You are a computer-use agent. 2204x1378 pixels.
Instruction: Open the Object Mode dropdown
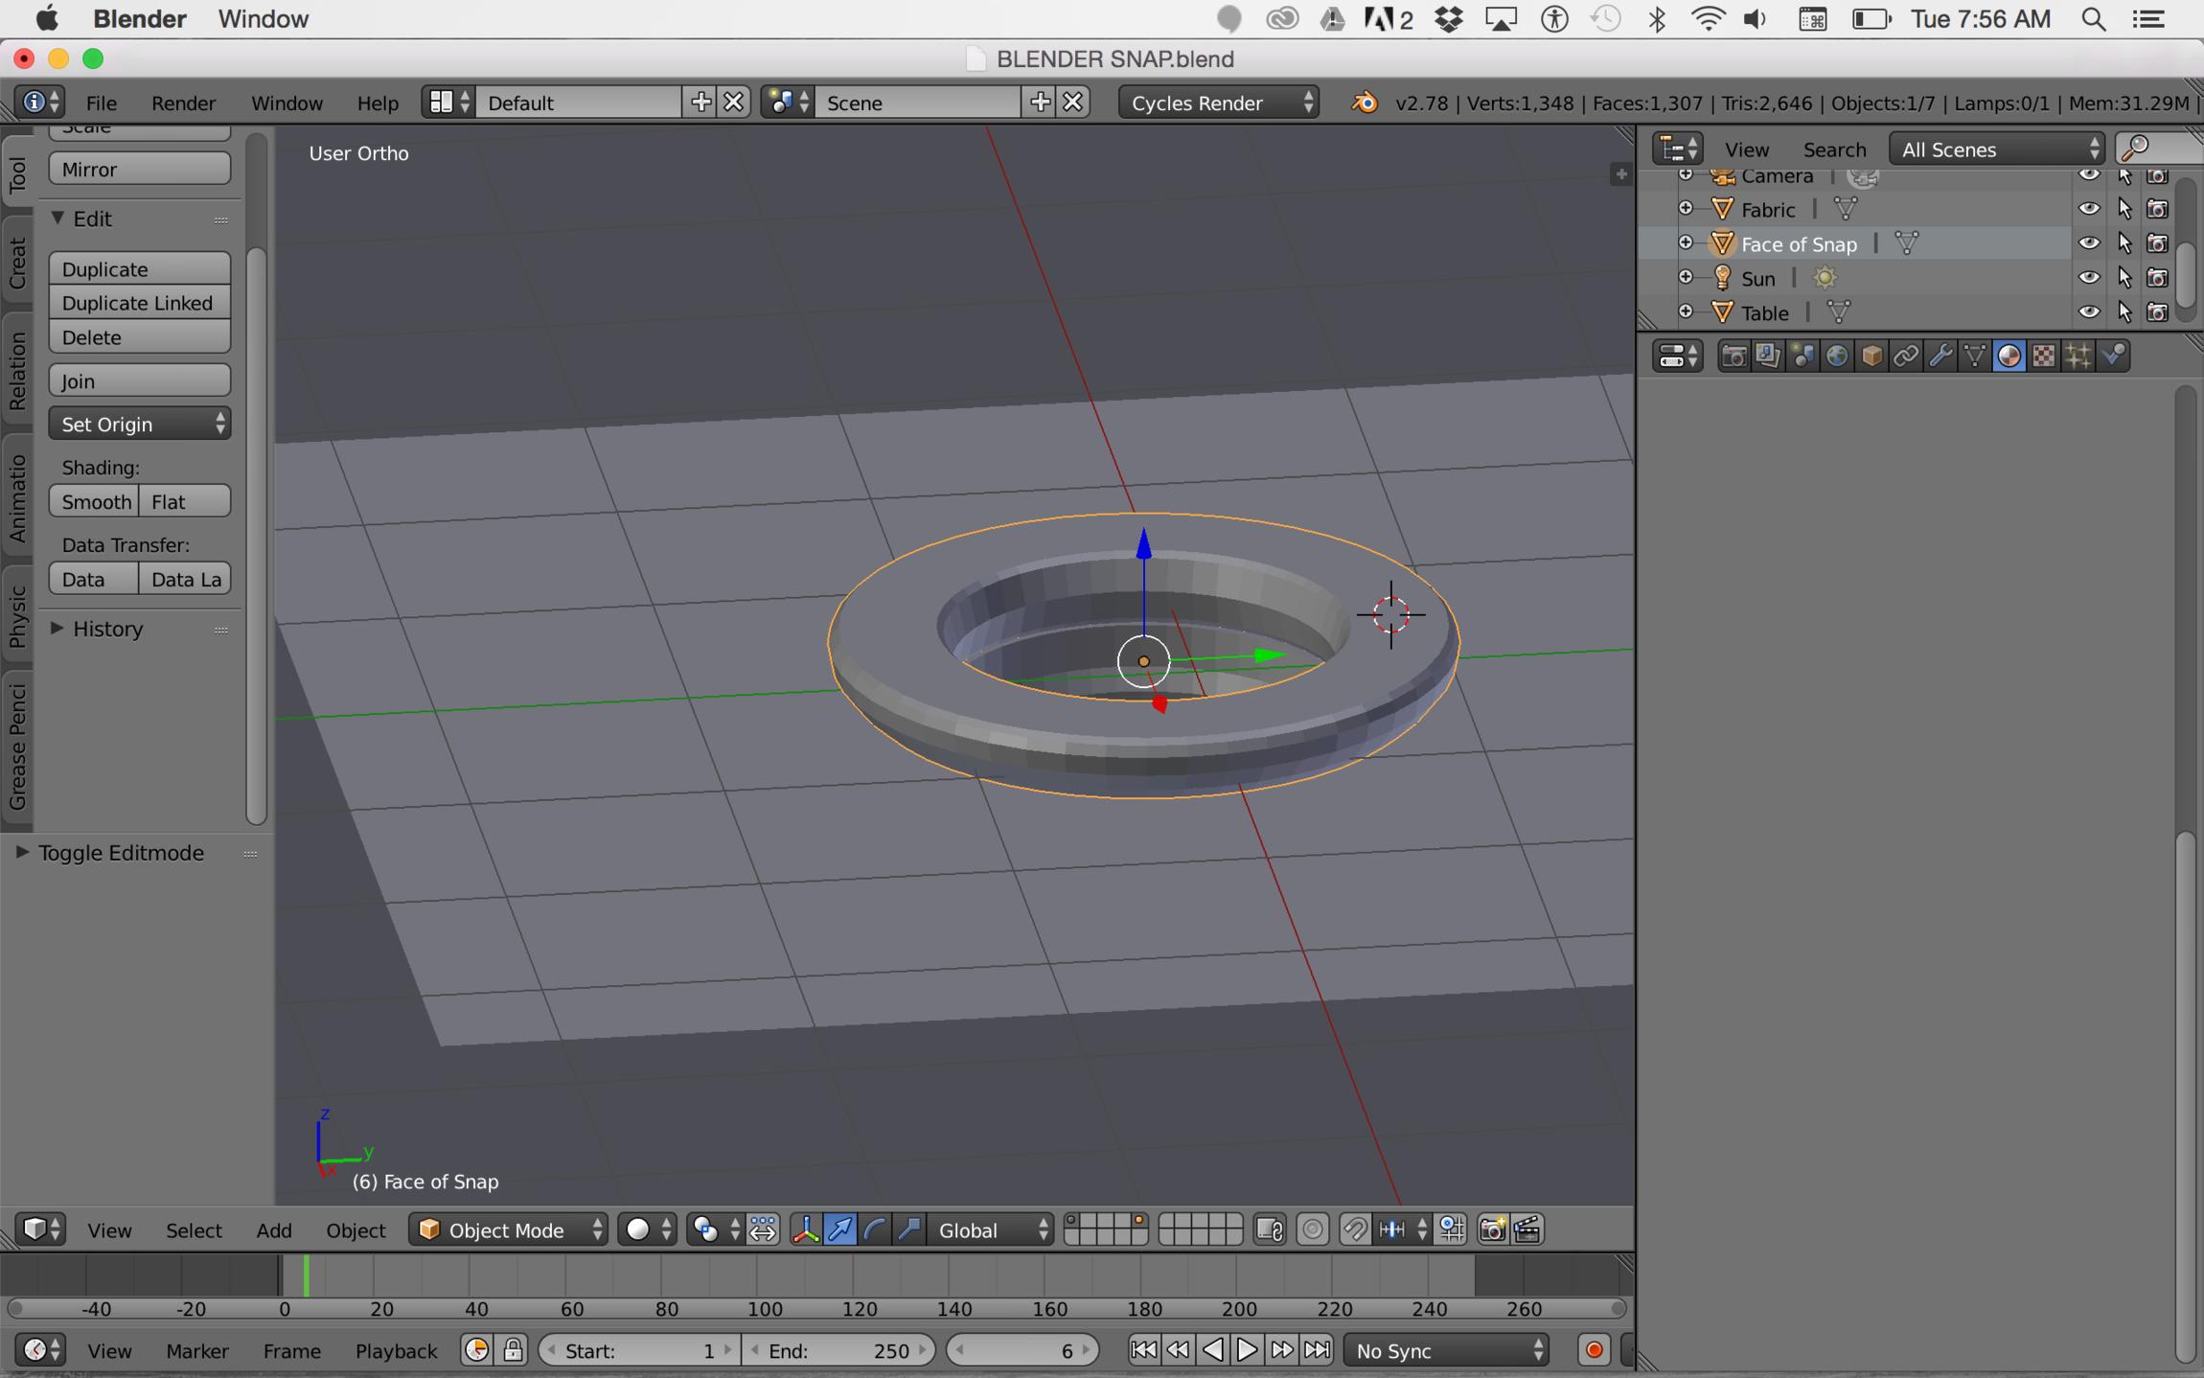click(509, 1229)
